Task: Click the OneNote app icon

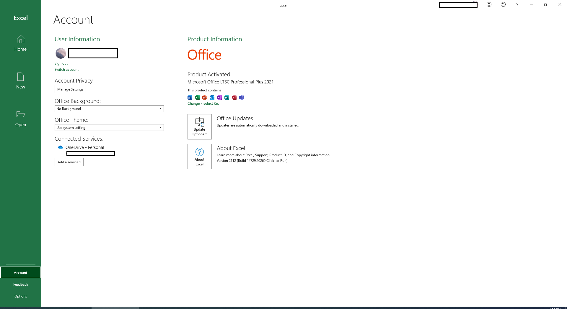Action: (x=219, y=98)
